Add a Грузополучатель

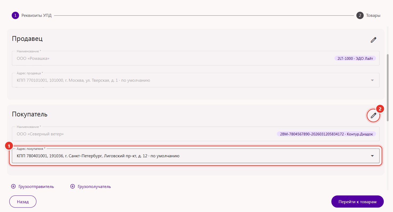coord(90,187)
